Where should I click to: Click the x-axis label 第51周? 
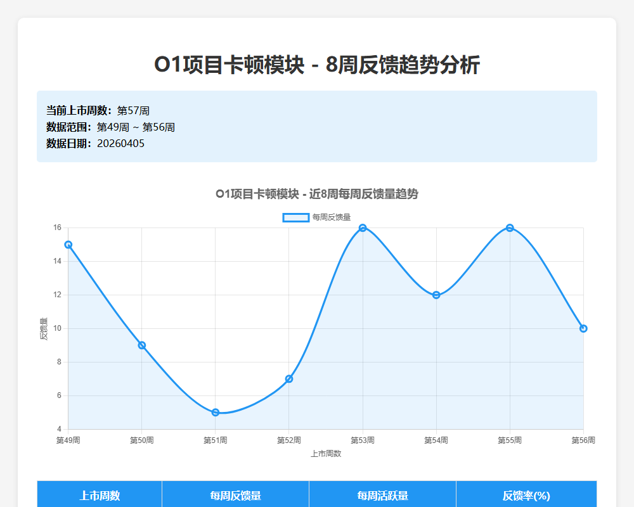[x=216, y=440]
